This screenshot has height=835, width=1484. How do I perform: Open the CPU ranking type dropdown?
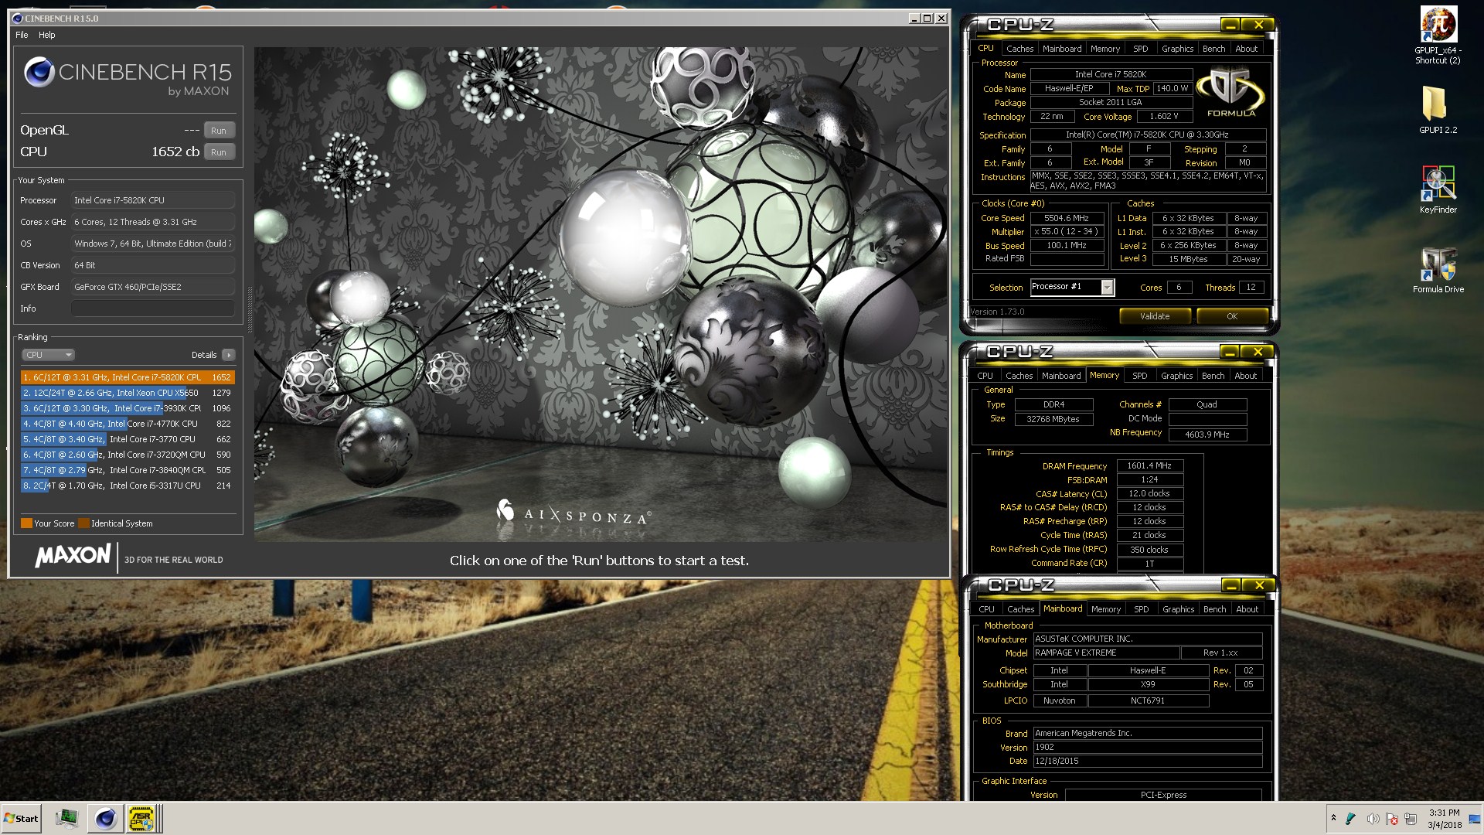[x=48, y=355]
